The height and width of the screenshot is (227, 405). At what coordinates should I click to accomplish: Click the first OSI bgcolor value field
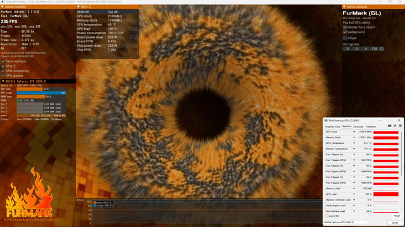click(x=347, y=49)
